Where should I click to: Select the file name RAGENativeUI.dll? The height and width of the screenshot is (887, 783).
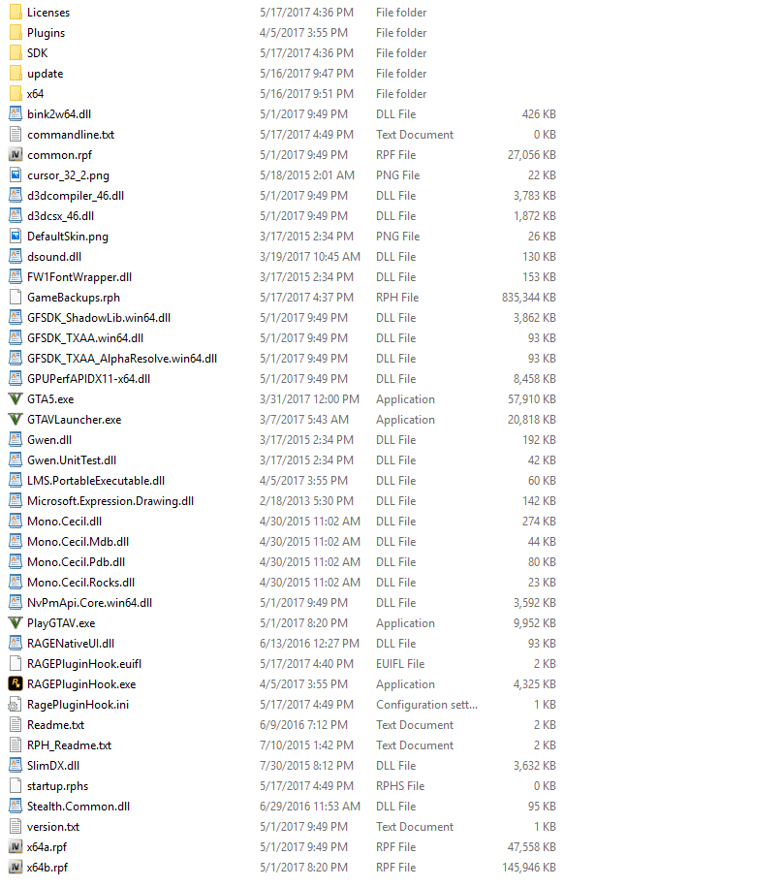pyautogui.click(x=71, y=644)
